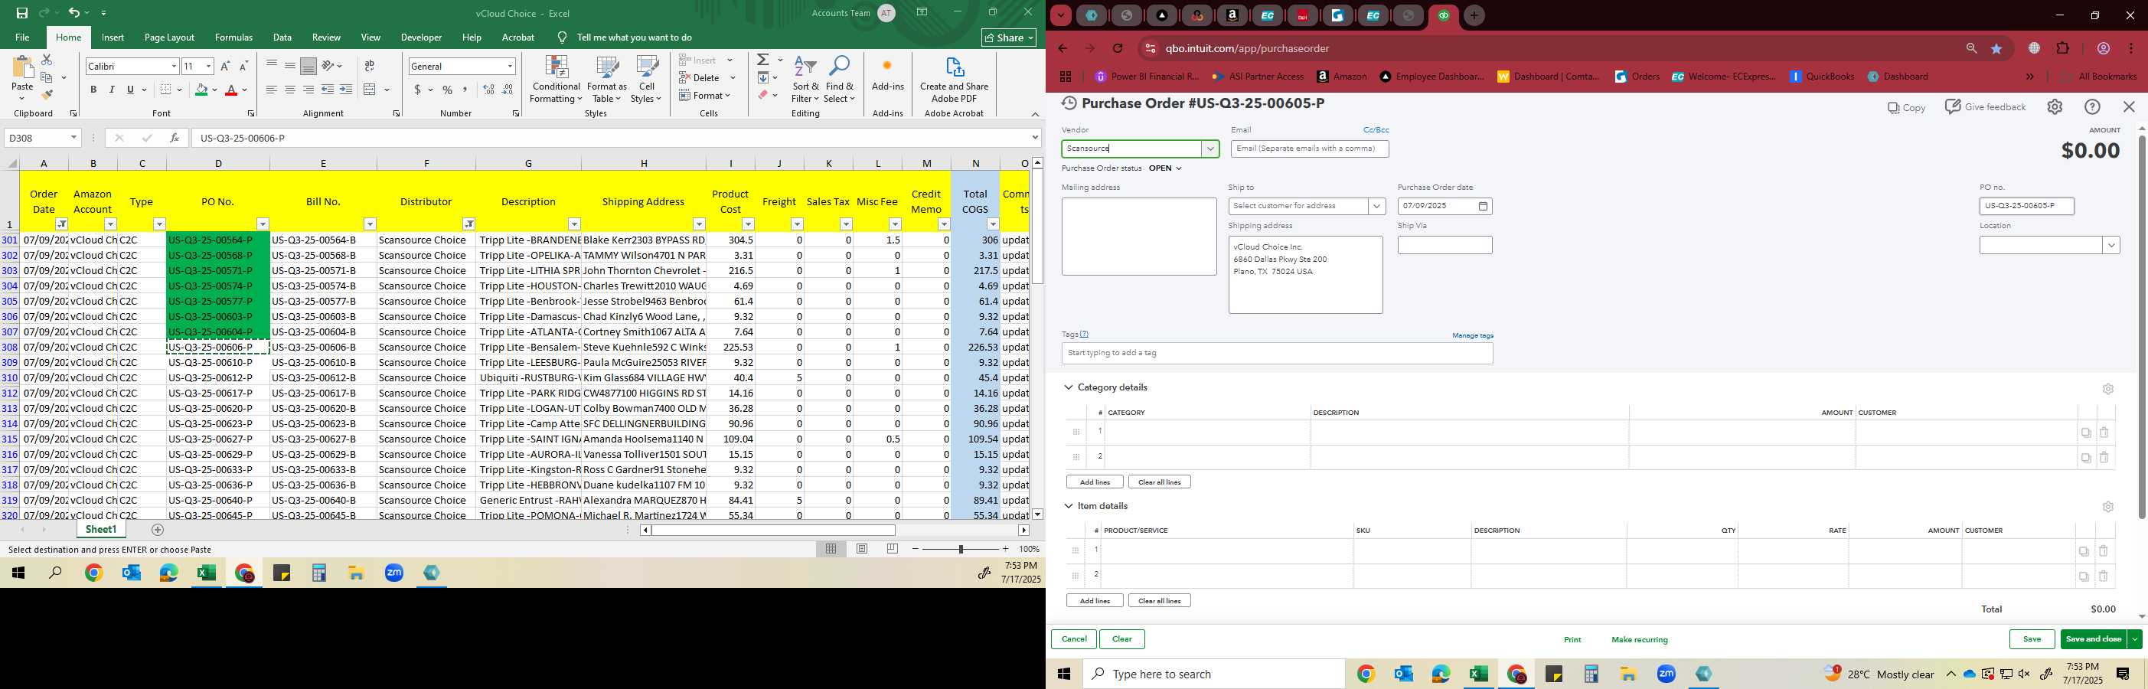2148x689 pixels.
Task: Open the Distributor column filter dropdown
Action: (x=468, y=224)
